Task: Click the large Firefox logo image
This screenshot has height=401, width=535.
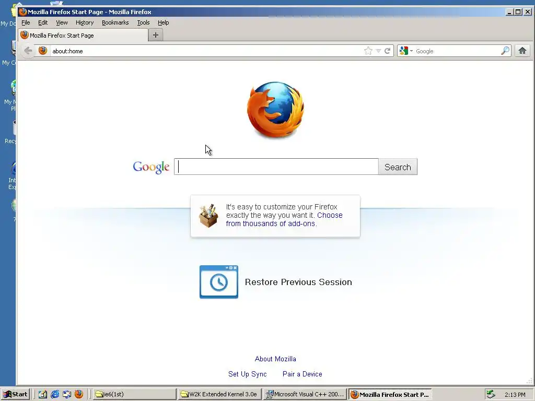Action: (x=275, y=110)
